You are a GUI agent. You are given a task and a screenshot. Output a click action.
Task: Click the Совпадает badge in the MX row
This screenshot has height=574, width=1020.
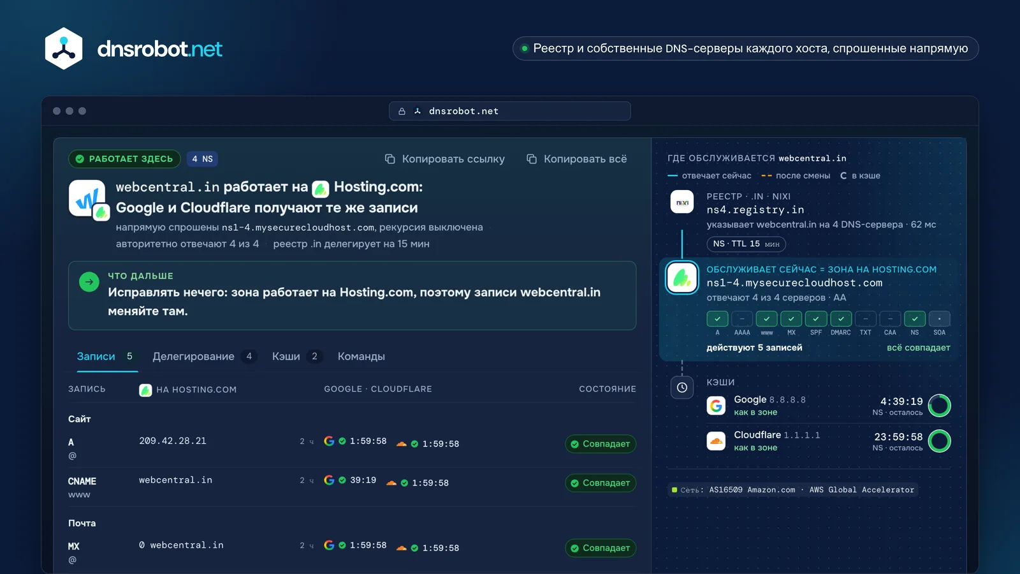[601, 548]
